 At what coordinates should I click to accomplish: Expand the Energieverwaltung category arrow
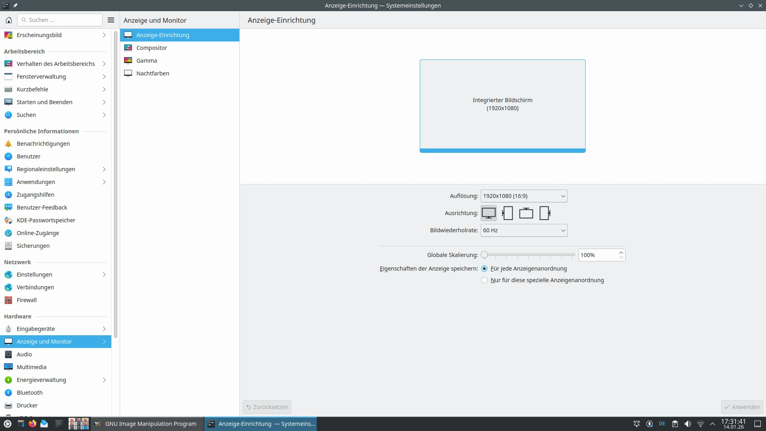point(104,380)
